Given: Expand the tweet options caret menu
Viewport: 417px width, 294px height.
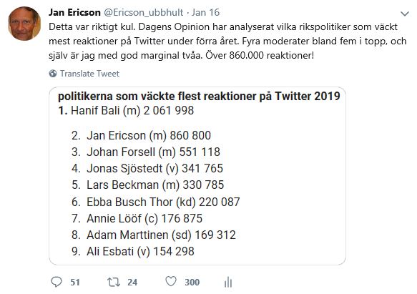Looking at the screenshot, I should (x=405, y=14).
